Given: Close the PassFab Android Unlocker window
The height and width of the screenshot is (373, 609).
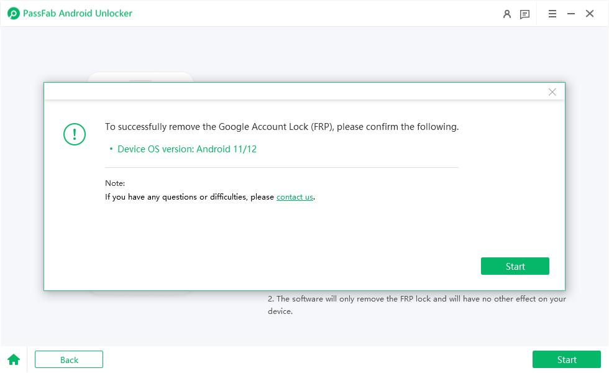Looking at the screenshot, I should point(590,14).
